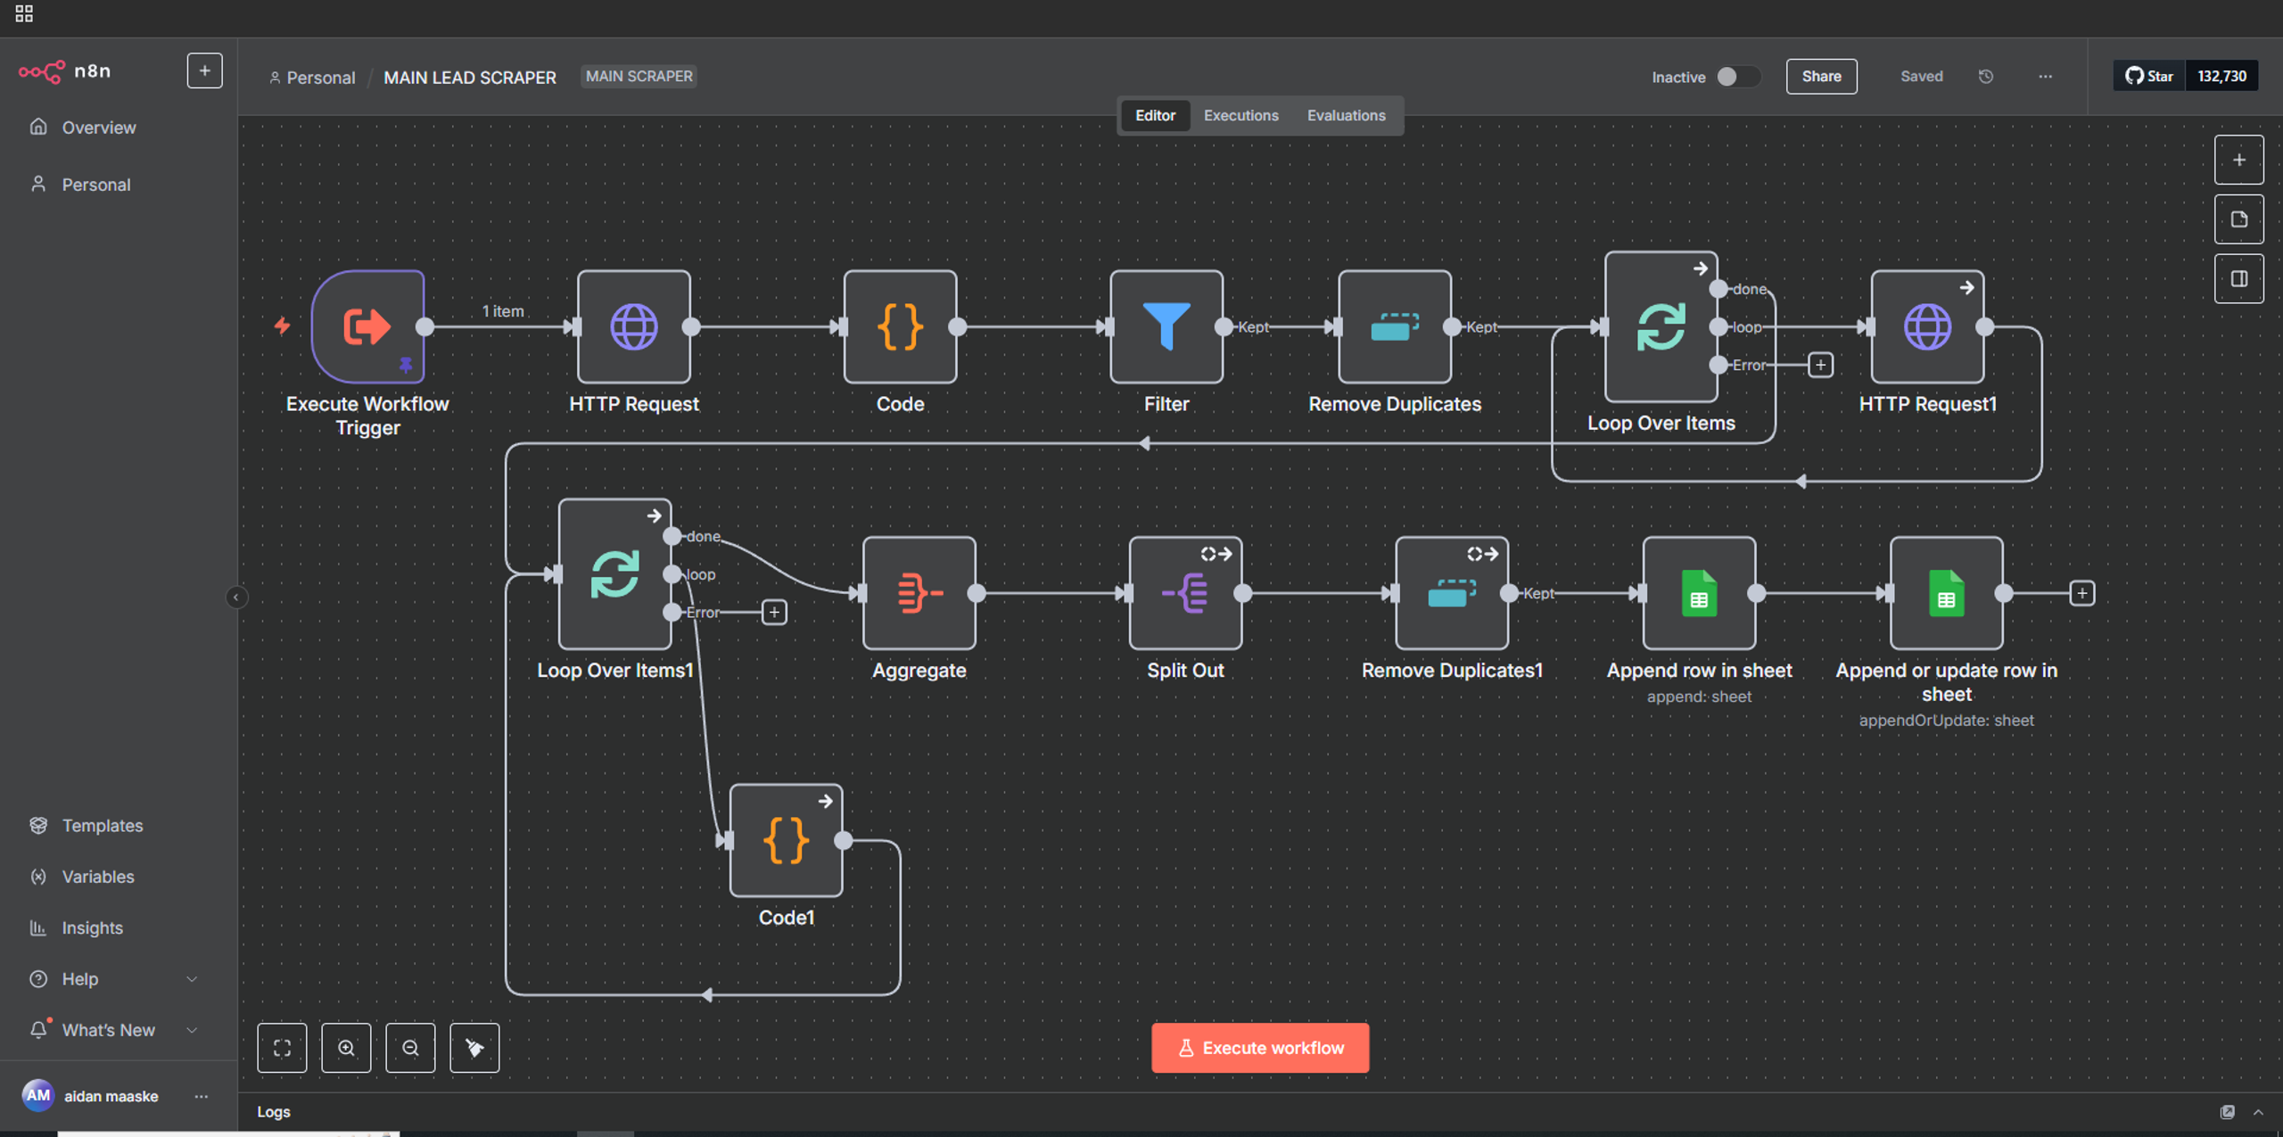The height and width of the screenshot is (1137, 2283).
Task: Add node after Loop Over Items Error output
Action: point(1820,365)
